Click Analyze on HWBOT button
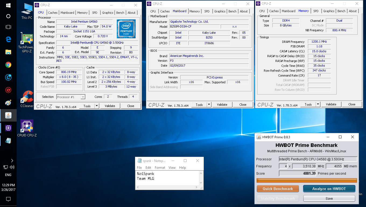The width and height of the screenshot is (366, 207). coord(329,189)
